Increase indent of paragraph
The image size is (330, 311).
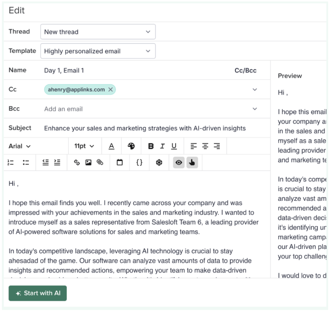[57, 162]
